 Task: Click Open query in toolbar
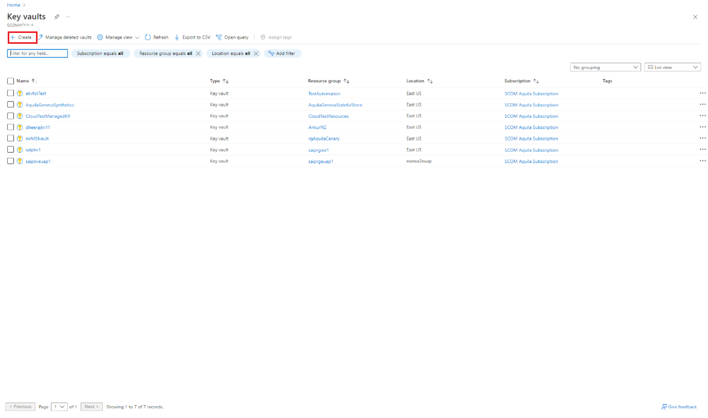pos(232,38)
